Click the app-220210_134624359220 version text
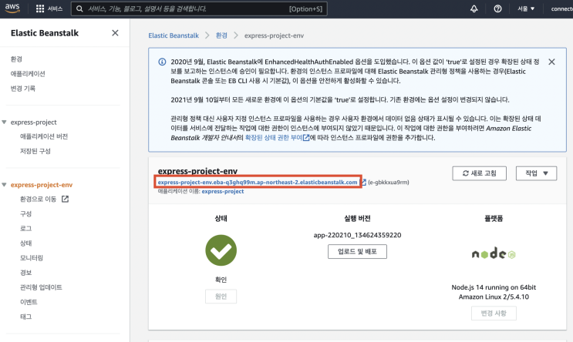 click(357, 235)
